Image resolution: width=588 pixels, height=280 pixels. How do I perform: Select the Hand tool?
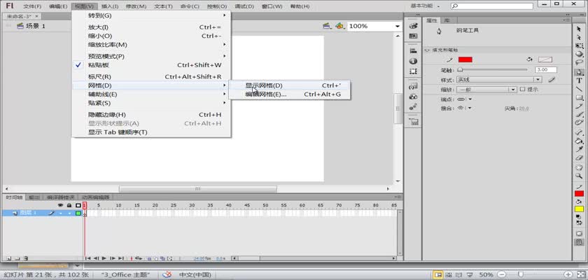point(579,167)
